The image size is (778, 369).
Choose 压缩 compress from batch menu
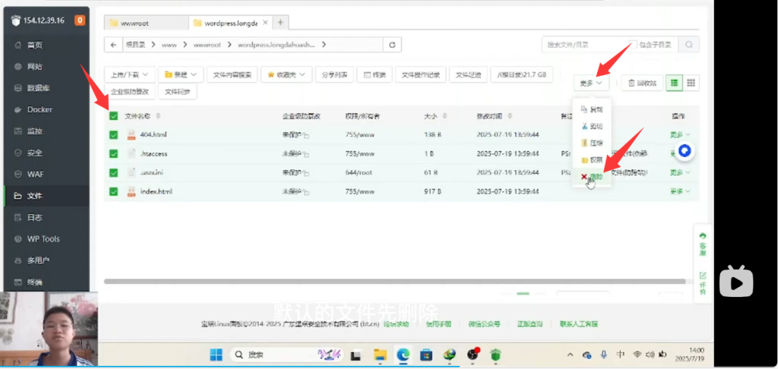[592, 143]
